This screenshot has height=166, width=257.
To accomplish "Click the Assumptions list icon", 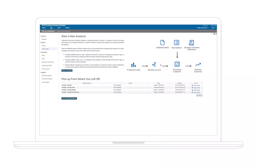I will click(176, 43).
